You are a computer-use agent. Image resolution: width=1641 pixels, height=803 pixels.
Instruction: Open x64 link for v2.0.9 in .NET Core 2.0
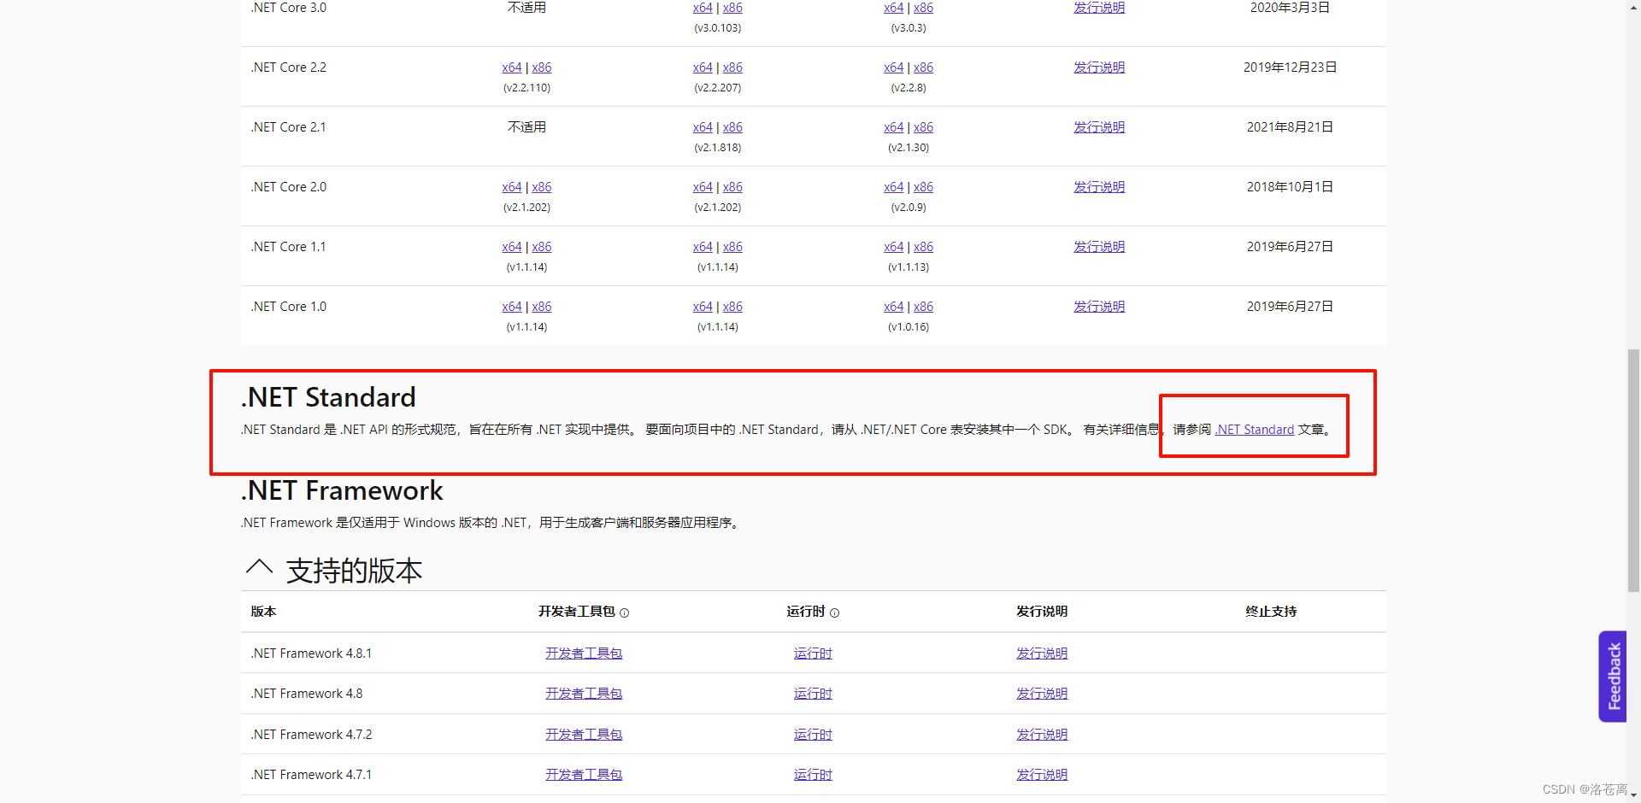click(893, 187)
